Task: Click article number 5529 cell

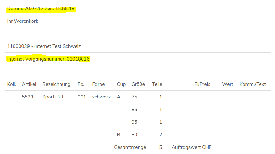Action: pos(28,97)
